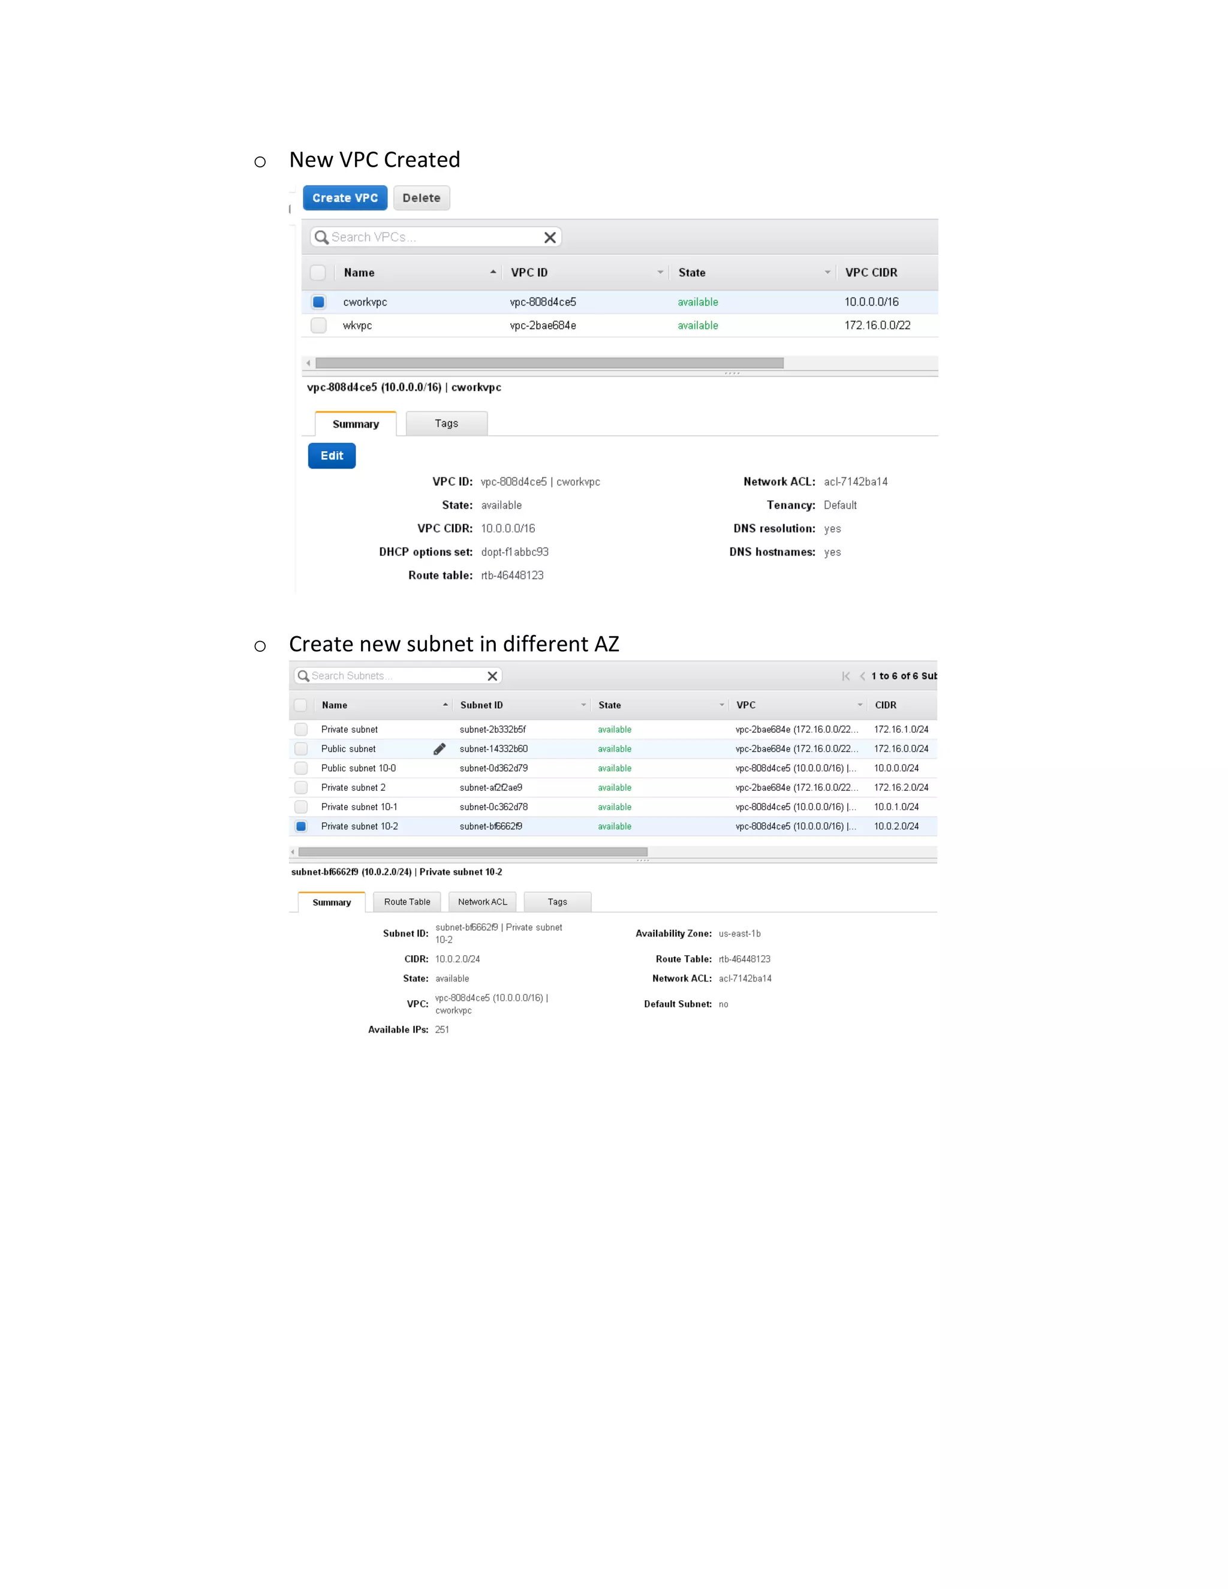This screenshot has height=1589, width=1228.
Task: Open the Network ACL tab
Action: point(482,902)
